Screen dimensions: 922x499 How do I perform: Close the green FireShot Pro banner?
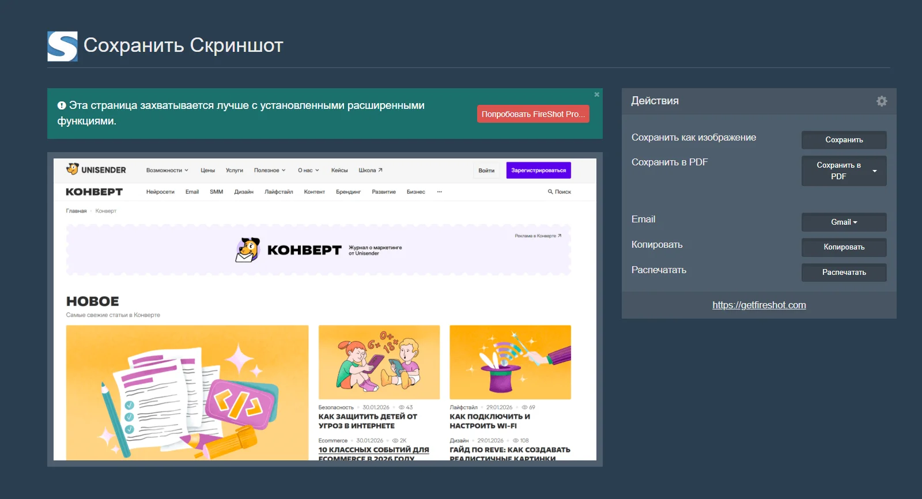(596, 94)
